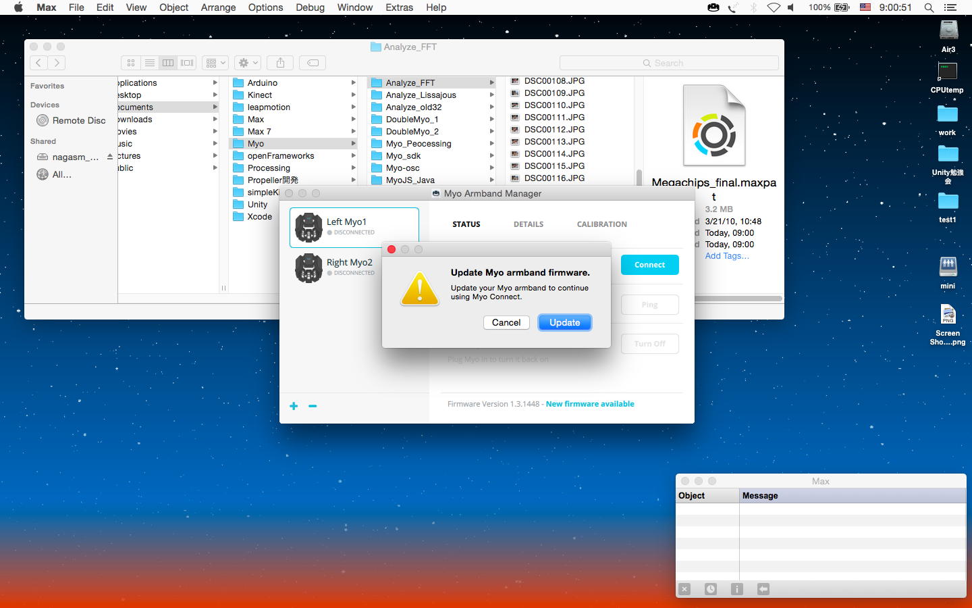Switch Finder to column view
The height and width of the screenshot is (608, 972).
168,63
